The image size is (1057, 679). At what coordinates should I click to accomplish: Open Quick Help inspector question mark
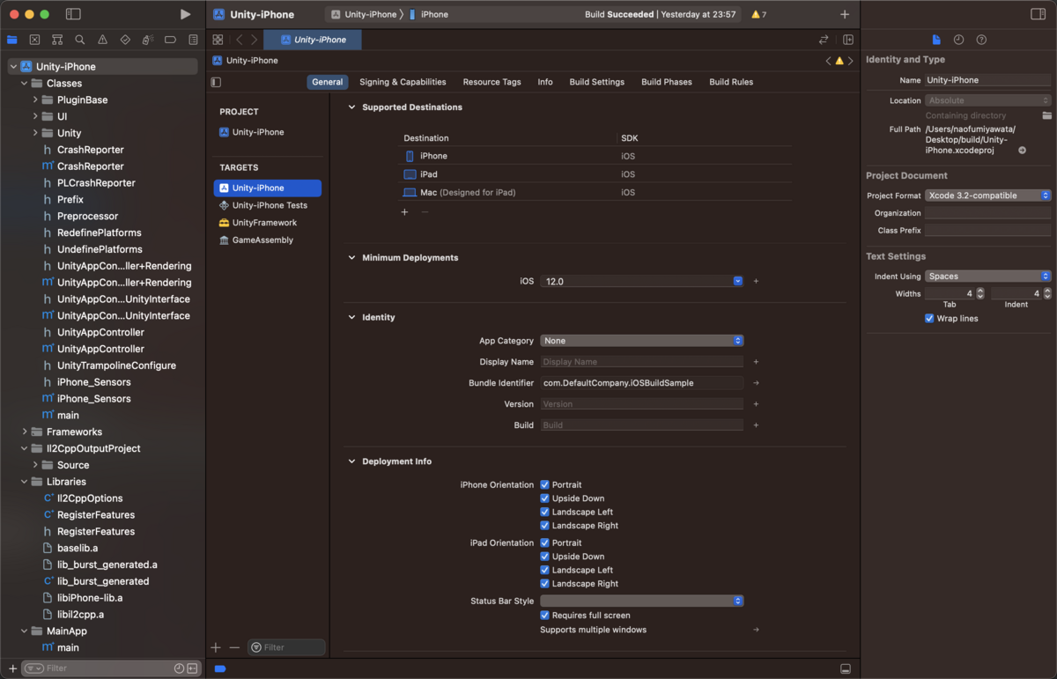coord(982,40)
